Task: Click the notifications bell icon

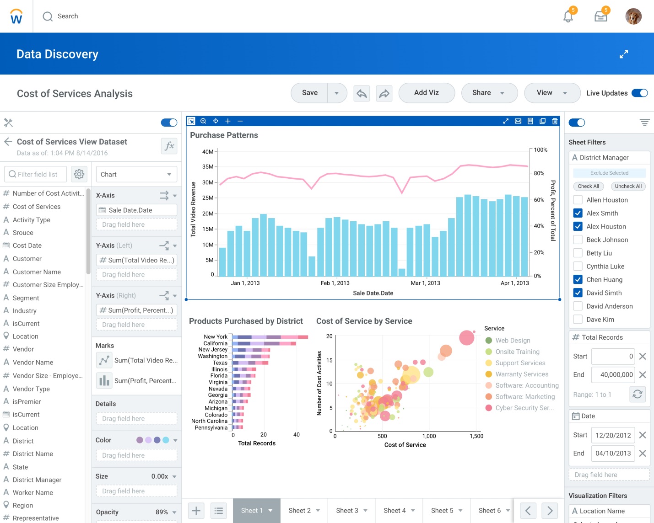Action: coord(568,16)
